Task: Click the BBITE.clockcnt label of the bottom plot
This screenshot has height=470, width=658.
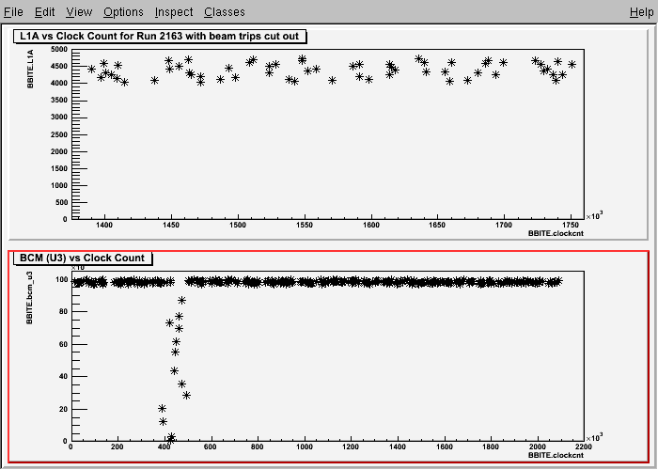Action: tap(556, 455)
